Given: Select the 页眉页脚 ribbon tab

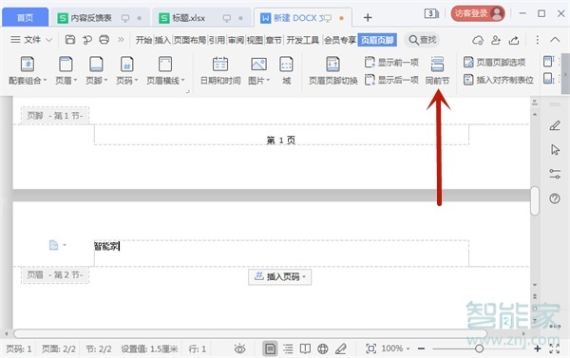Looking at the screenshot, I should pyautogui.click(x=377, y=40).
